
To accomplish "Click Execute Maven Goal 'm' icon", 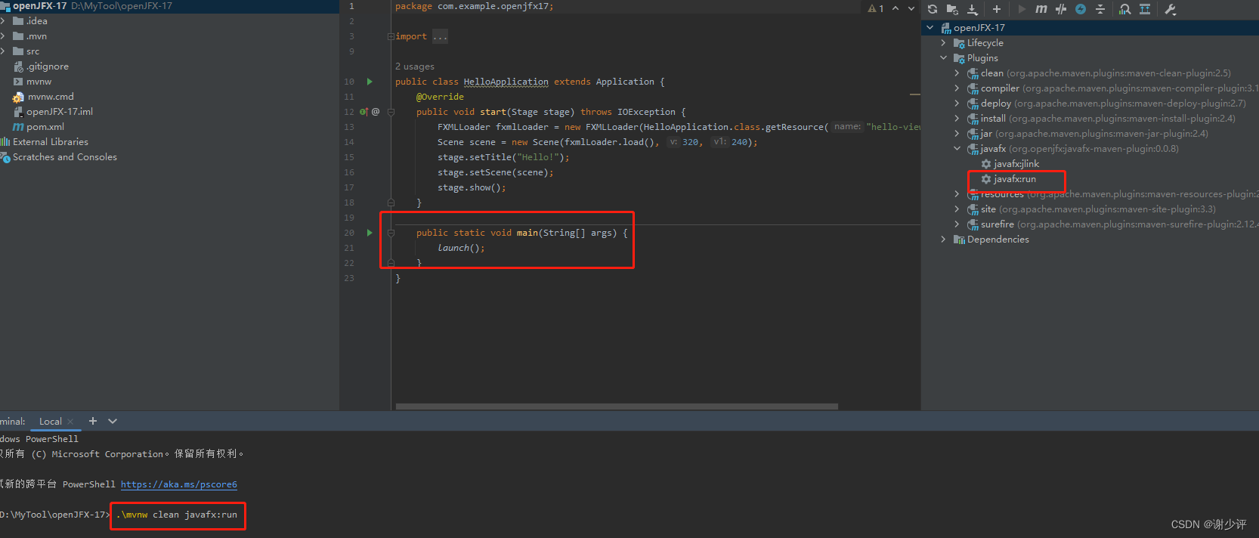I will coord(1041,9).
